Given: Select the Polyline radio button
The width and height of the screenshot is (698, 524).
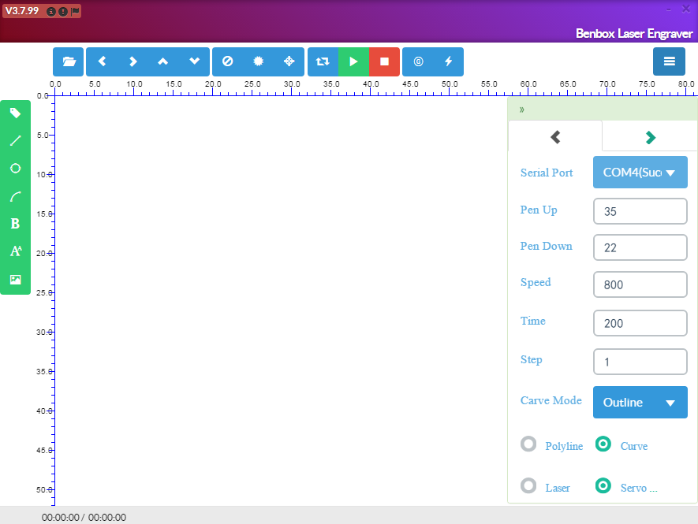Looking at the screenshot, I should 528,444.
